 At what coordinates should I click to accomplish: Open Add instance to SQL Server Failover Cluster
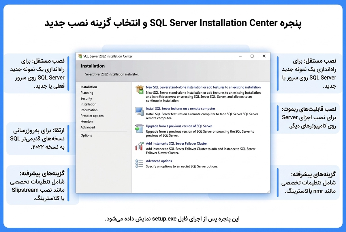click(176, 144)
